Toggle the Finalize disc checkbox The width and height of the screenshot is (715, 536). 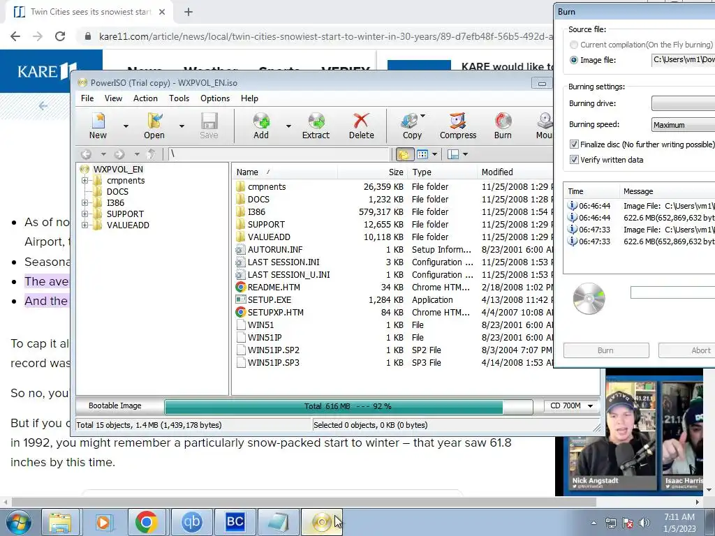574,144
